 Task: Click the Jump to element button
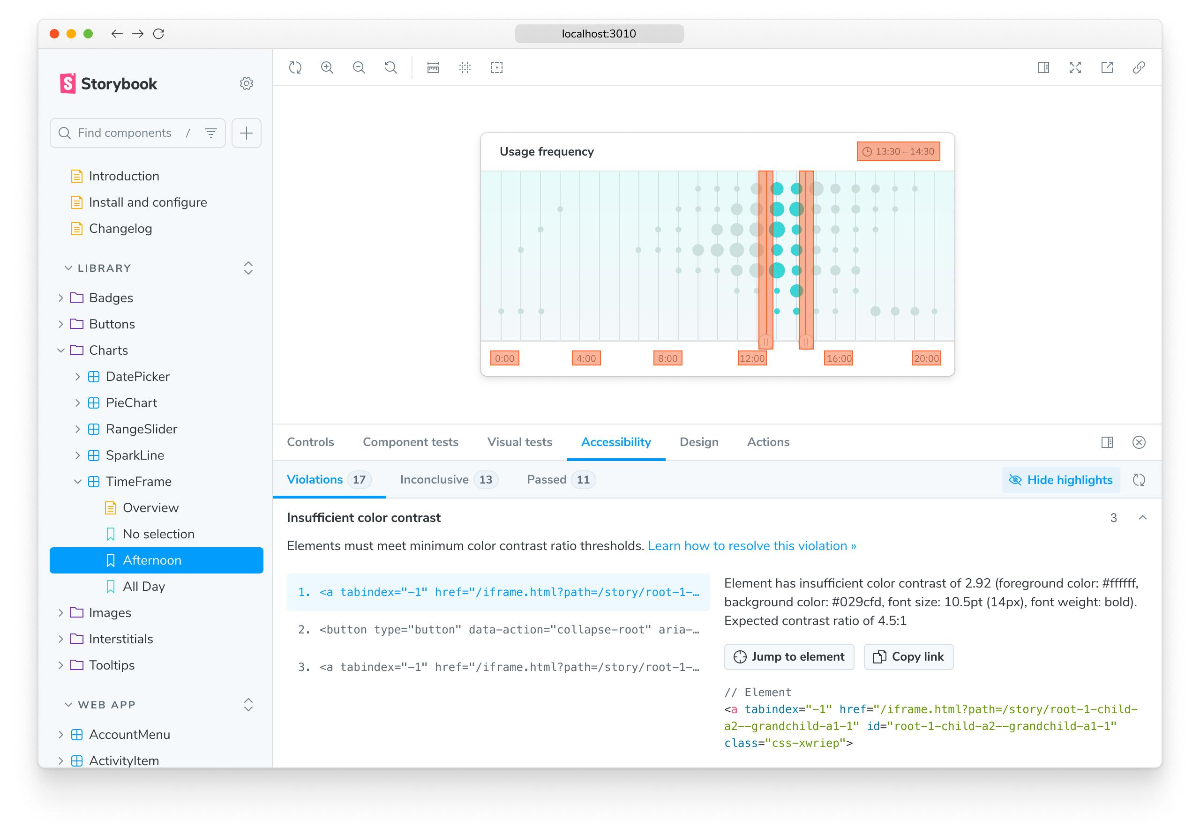[789, 656]
